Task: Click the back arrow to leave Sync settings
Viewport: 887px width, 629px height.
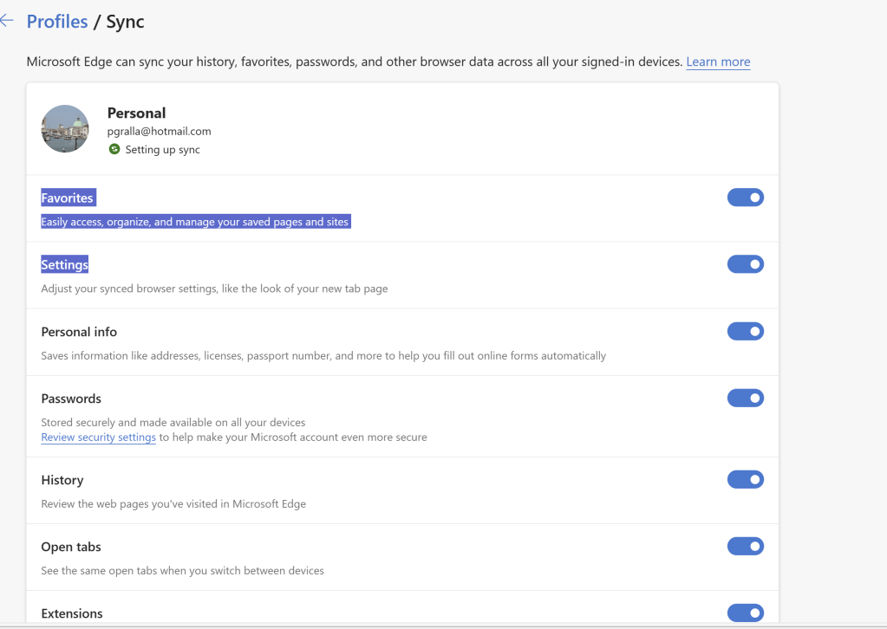Action: [x=8, y=20]
